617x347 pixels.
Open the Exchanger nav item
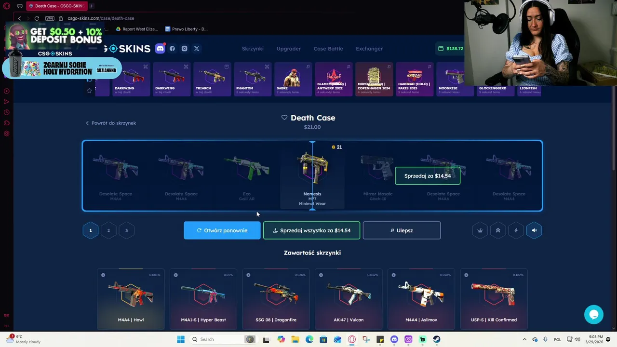369,49
